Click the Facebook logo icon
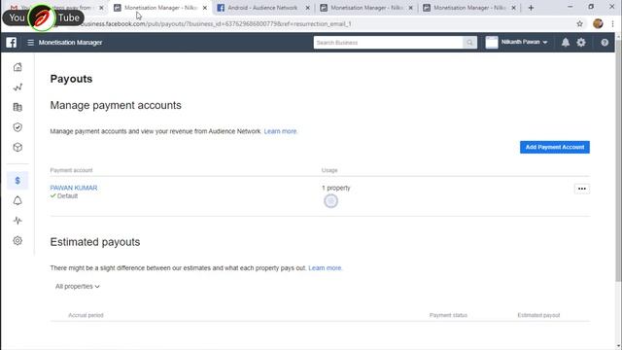Screen dimensions: 622x350 pos(11,43)
